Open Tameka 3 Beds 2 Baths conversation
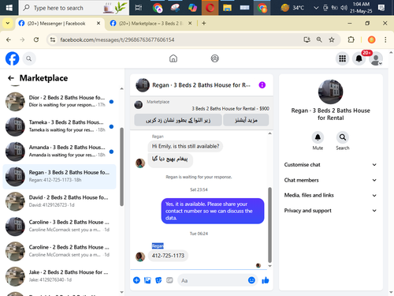This screenshot has height=296, width=394. tap(59, 126)
